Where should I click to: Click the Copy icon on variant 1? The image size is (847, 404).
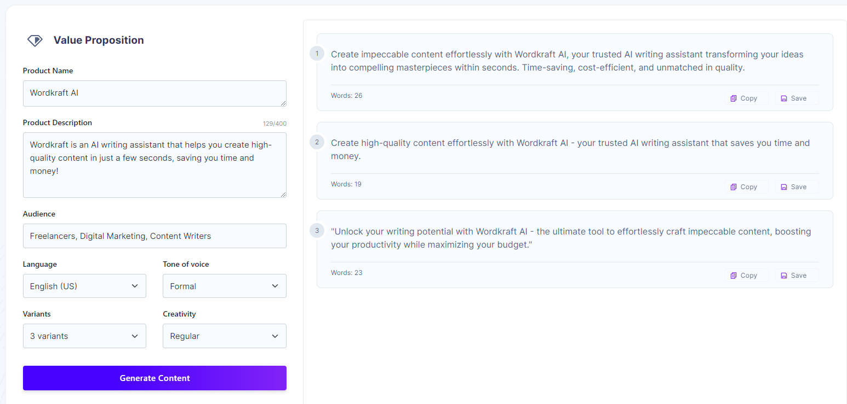pyautogui.click(x=734, y=97)
